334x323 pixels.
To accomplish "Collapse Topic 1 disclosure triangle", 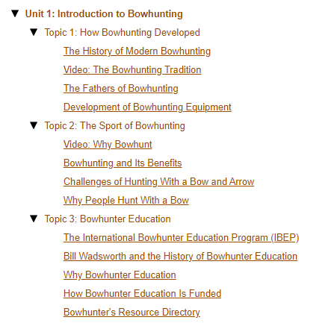I will (34, 32).
